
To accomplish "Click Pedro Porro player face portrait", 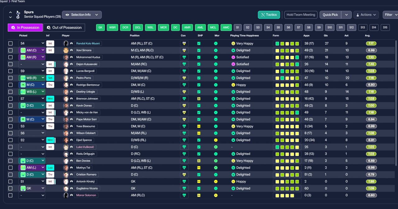I will point(66,78).
